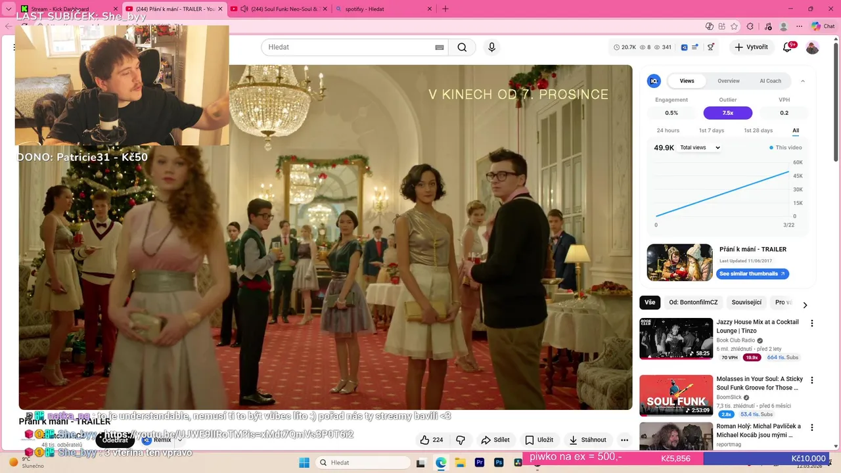This screenshot has width=841, height=473.
Task: Click the search magnifier button on YouTube
Action: (462, 47)
